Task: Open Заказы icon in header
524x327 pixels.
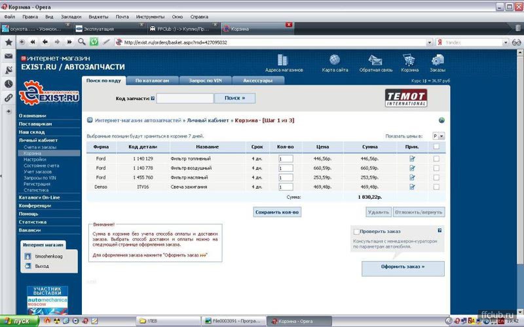Action: point(437,60)
